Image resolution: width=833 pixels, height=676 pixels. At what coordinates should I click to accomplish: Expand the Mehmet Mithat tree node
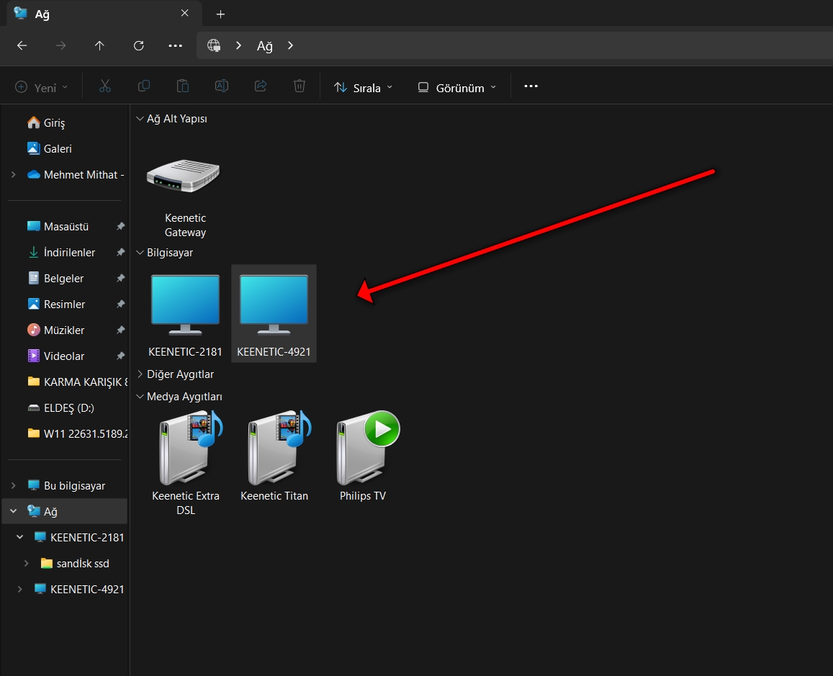click(x=13, y=175)
